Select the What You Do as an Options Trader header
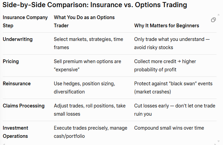 click(84, 21)
